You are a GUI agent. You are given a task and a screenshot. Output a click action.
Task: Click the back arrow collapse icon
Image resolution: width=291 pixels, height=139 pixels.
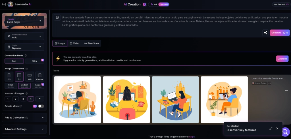(x=3, y=4)
